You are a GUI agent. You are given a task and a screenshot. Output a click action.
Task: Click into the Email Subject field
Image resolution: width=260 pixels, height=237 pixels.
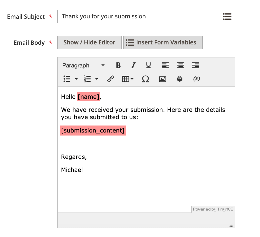[140, 16]
